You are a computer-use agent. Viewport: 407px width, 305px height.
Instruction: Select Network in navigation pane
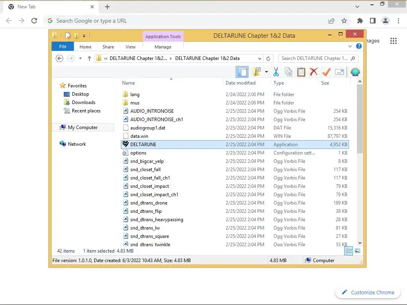(x=77, y=144)
